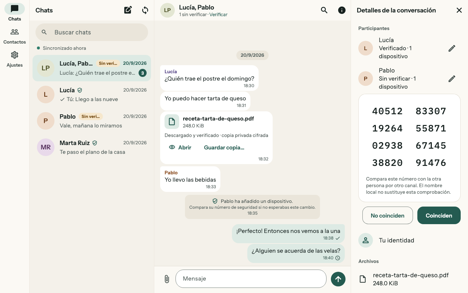Click the Buscar chats search field
The height and width of the screenshot is (293, 468).
[x=92, y=32]
